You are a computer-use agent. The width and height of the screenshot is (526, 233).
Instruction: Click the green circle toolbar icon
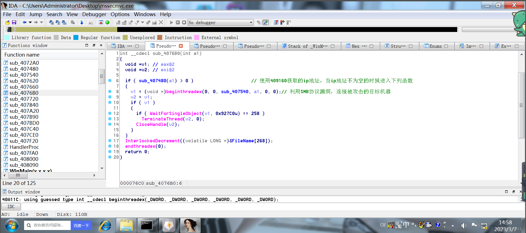(107, 22)
